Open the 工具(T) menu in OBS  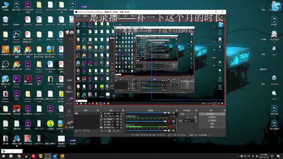click(126, 16)
